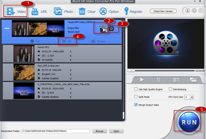Change A_CHRISTMAS_CAROL Subtitle Disabled stepper

pos(71,97)
